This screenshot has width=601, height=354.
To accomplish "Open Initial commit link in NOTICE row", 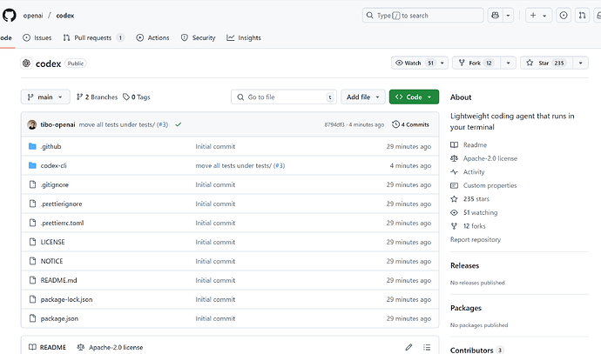I will [x=215, y=262].
